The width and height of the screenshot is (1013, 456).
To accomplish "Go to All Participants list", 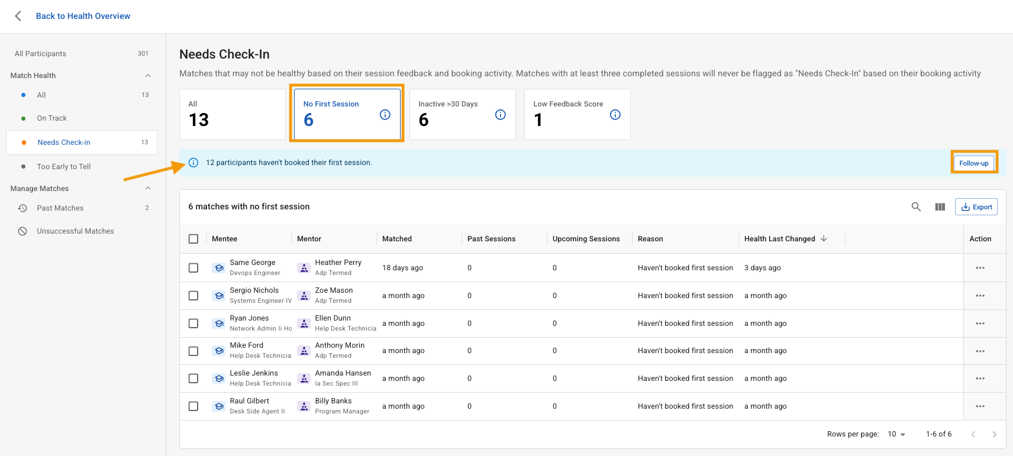I will (40, 54).
